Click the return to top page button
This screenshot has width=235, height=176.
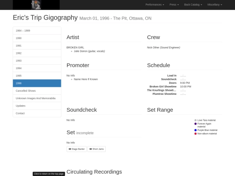(x=49, y=174)
